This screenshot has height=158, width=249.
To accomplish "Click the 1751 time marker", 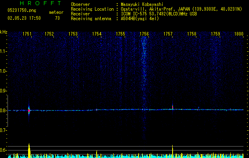I will tap(27, 34).
